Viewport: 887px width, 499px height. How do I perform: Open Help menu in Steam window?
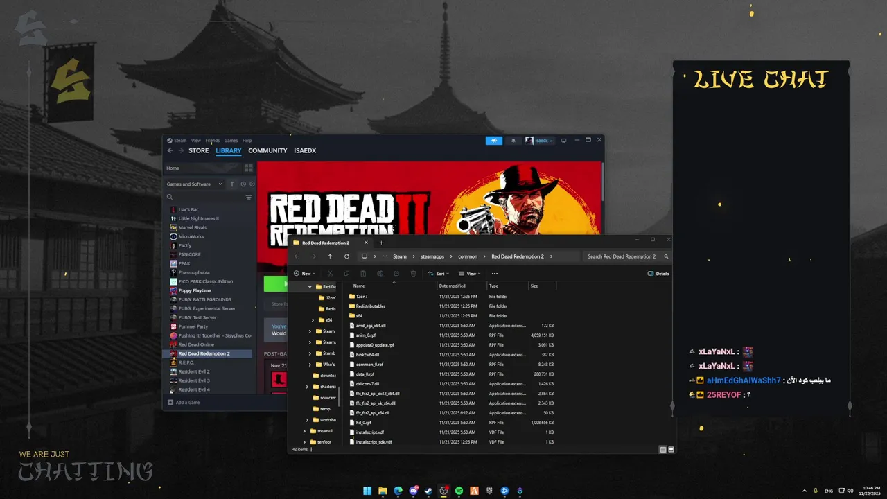click(x=247, y=141)
